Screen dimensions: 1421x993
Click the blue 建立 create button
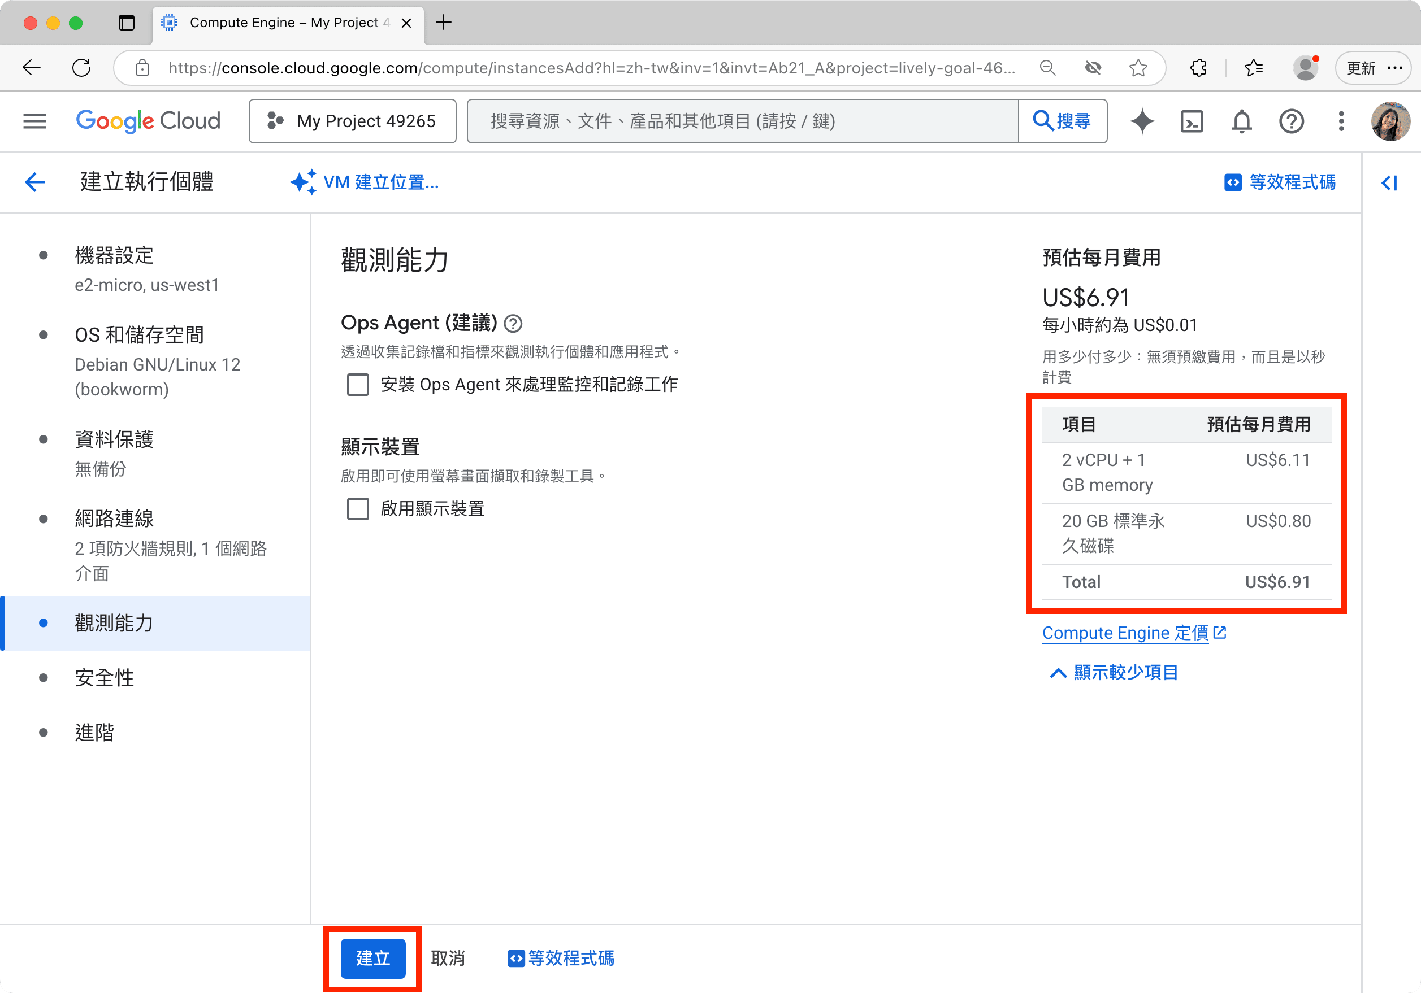[373, 959]
